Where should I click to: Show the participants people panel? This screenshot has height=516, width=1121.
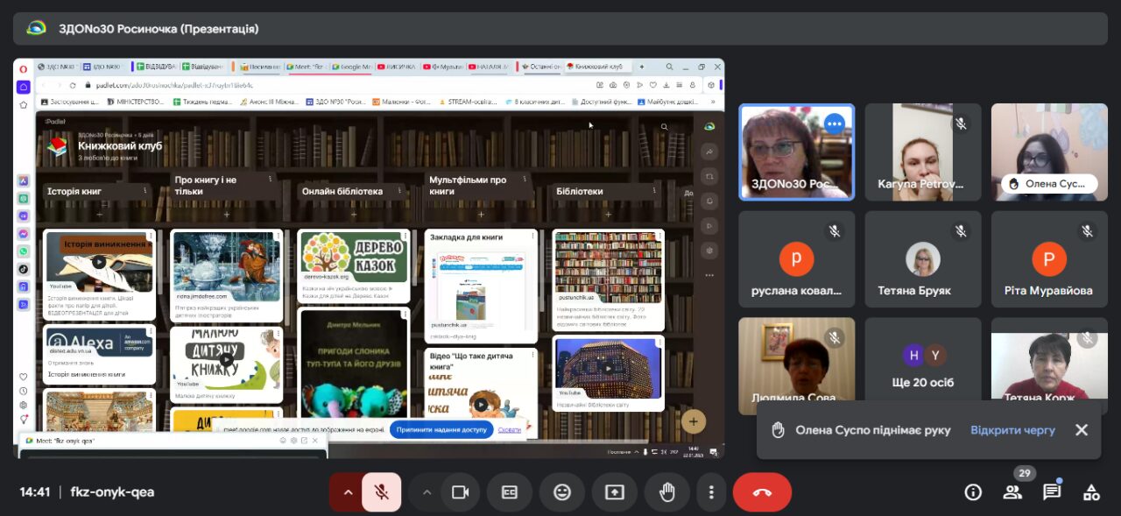[1012, 492]
